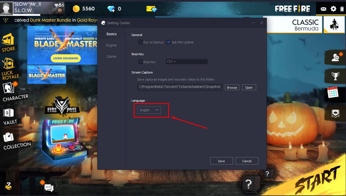Close the Setting Center window
Screen dimensions: 346x196
[261, 23]
